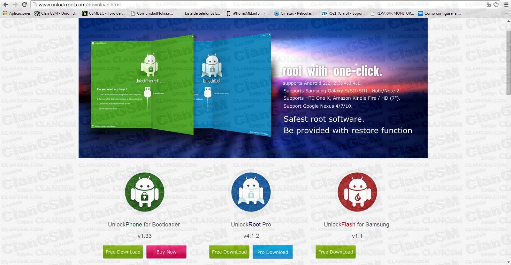Open the Clan GSM bookmark

[x=56, y=13]
